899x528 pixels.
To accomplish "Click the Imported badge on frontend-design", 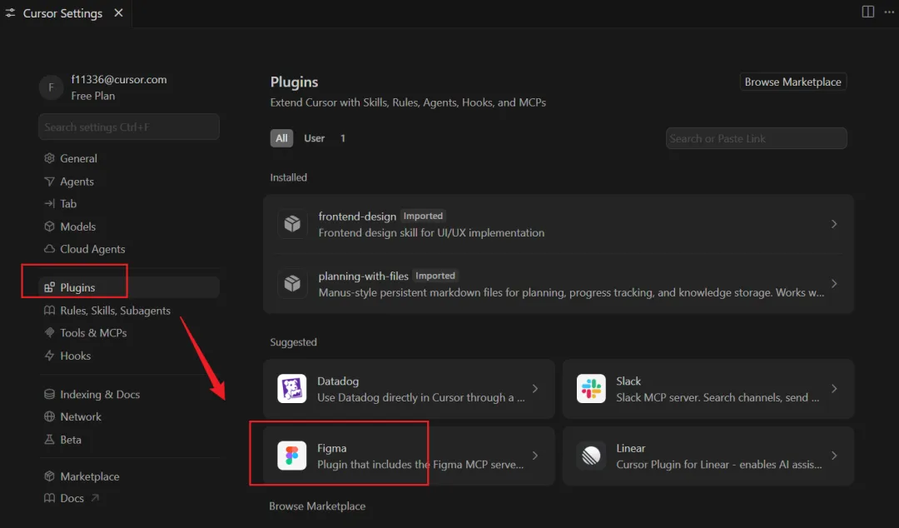I will [x=423, y=216].
